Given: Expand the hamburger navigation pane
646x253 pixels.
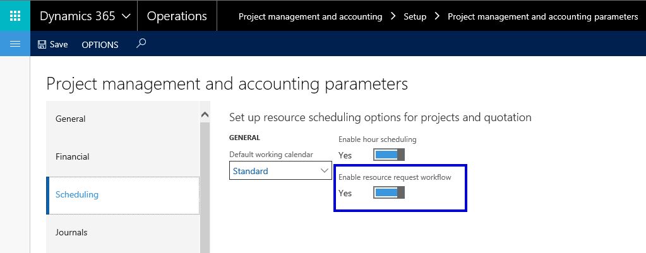Looking at the screenshot, I should point(15,44).
